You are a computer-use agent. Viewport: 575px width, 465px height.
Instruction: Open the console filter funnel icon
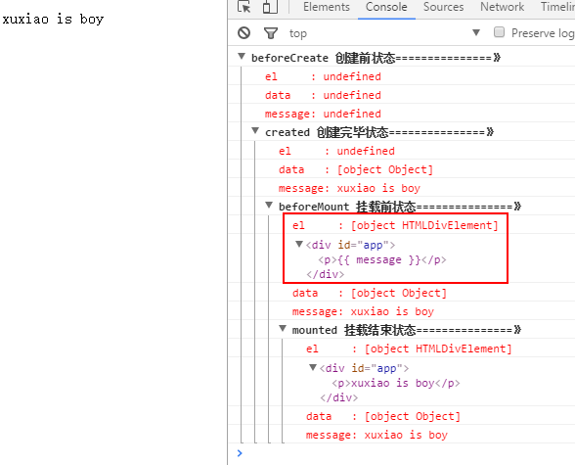[271, 33]
